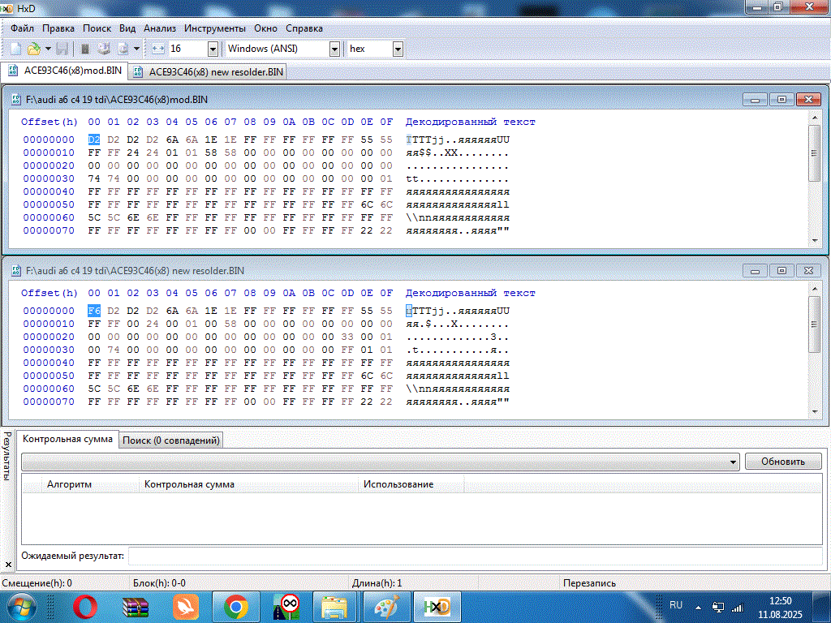This screenshot has height=623, width=831.
Task: Open the hex offset base dropdown
Action: (x=398, y=49)
